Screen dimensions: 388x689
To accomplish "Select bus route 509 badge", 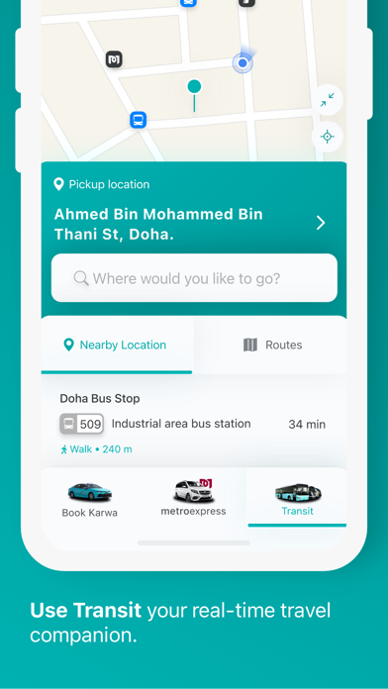I will pyautogui.click(x=82, y=424).
